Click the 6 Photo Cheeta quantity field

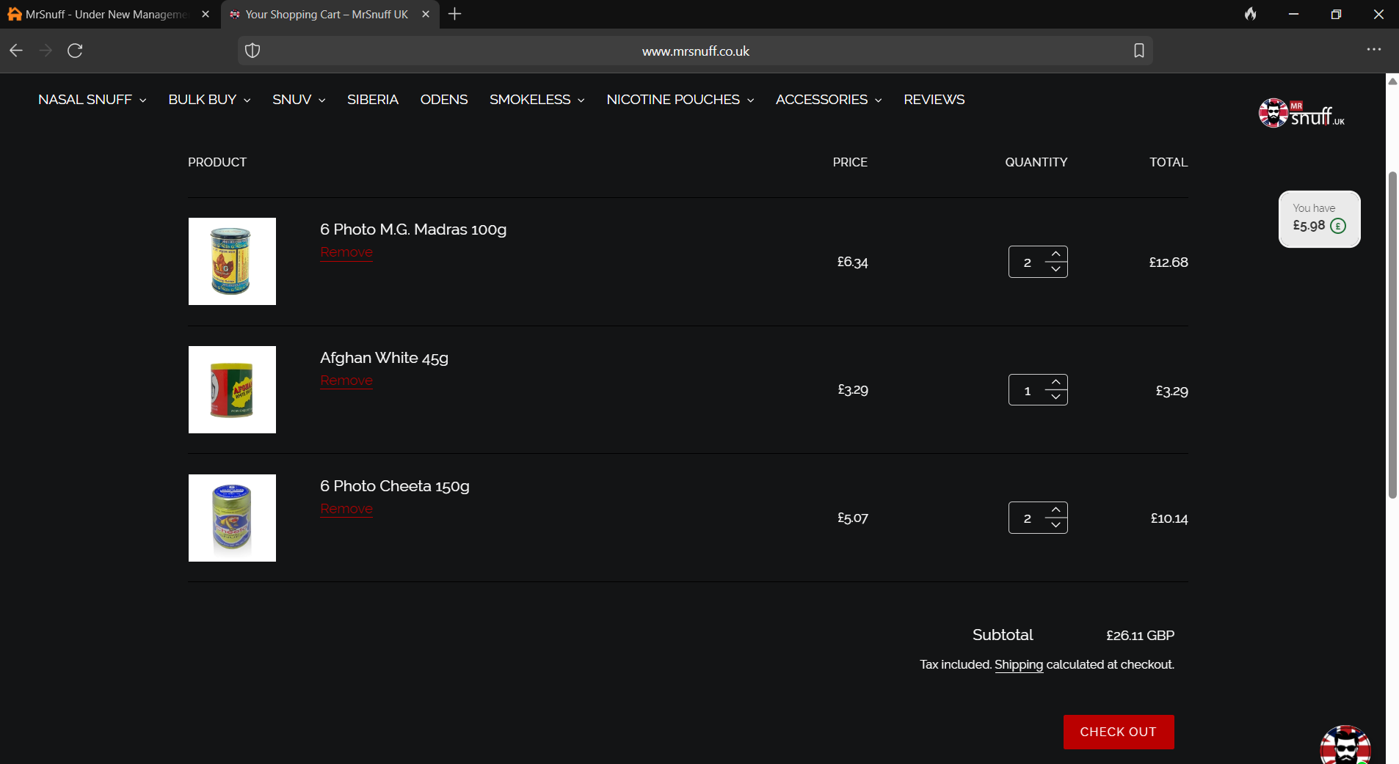point(1028,518)
